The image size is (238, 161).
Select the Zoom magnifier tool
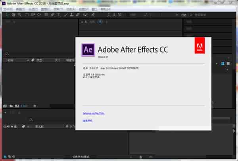point(19,15)
